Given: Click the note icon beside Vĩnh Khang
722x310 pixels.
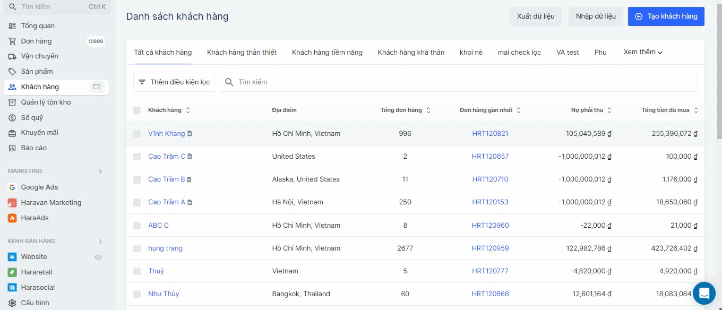Looking at the screenshot, I should tap(190, 134).
